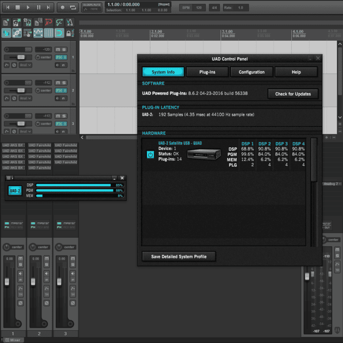
Task: Open the track 2 input dropdown
Action: (x=26, y=98)
